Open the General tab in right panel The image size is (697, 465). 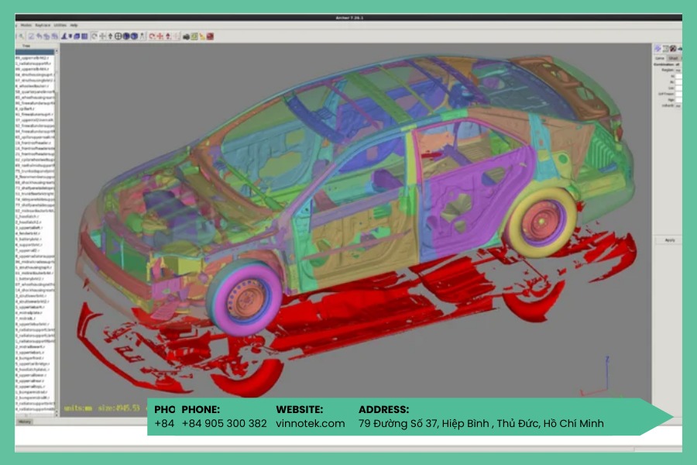(660, 58)
